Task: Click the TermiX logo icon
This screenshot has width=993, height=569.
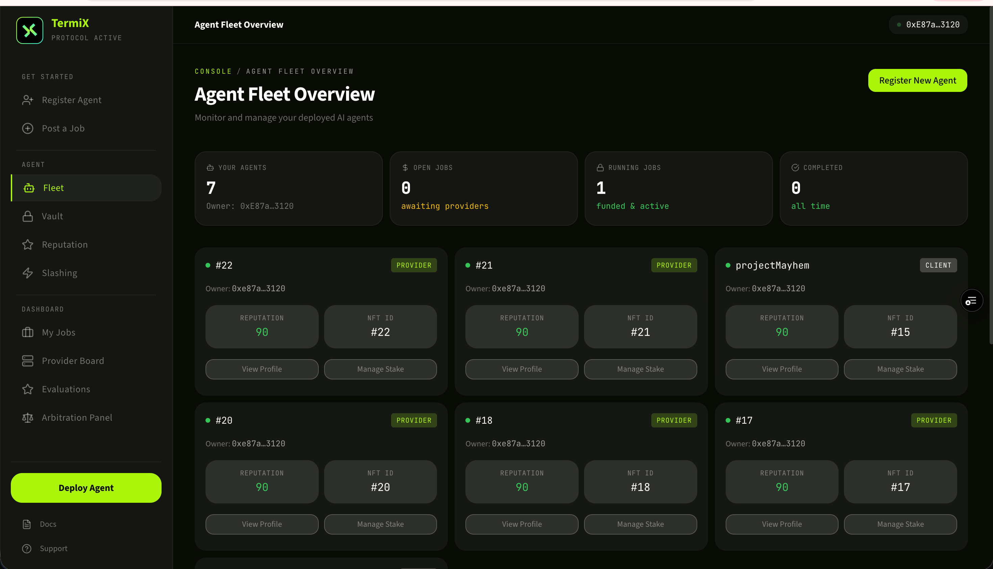Action: [x=30, y=30]
